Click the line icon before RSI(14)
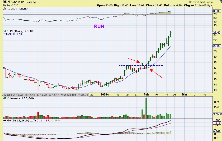222x141 pixels. [x=5, y=9]
